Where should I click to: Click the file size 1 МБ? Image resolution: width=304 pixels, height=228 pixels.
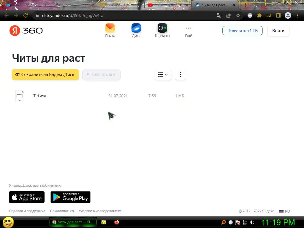180,96
